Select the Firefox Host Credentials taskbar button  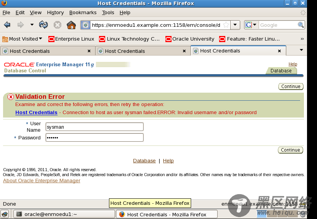(x=167, y=214)
